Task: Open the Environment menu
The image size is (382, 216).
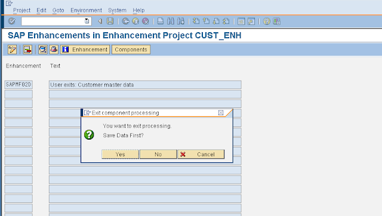Action: coord(86,10)
